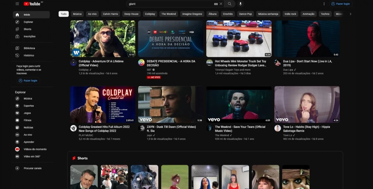Open Aprender category

[x=31, y=142]
